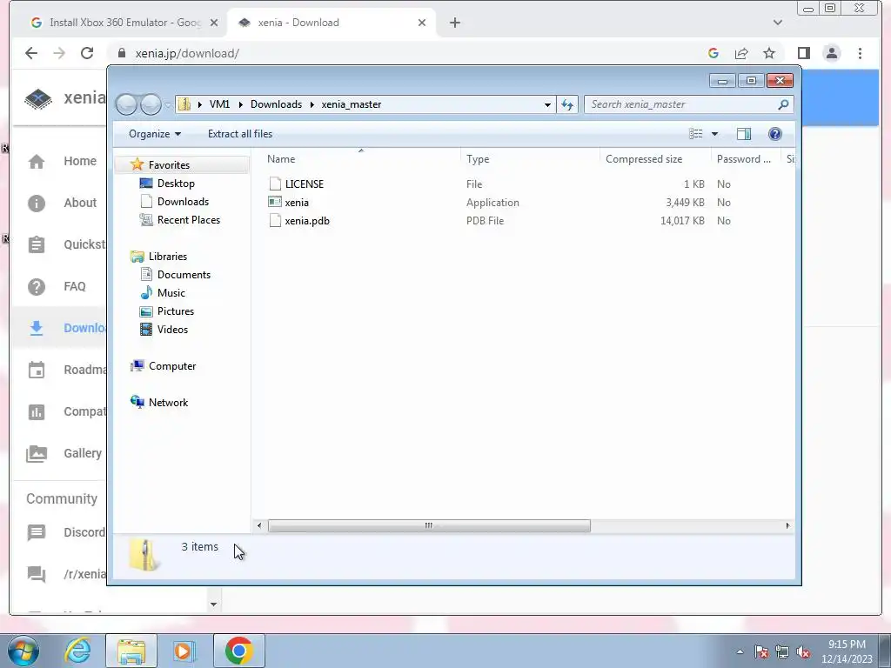Click the Explorer address refresh button
This screenshot has width=891, height=668.
coord(567,104)
